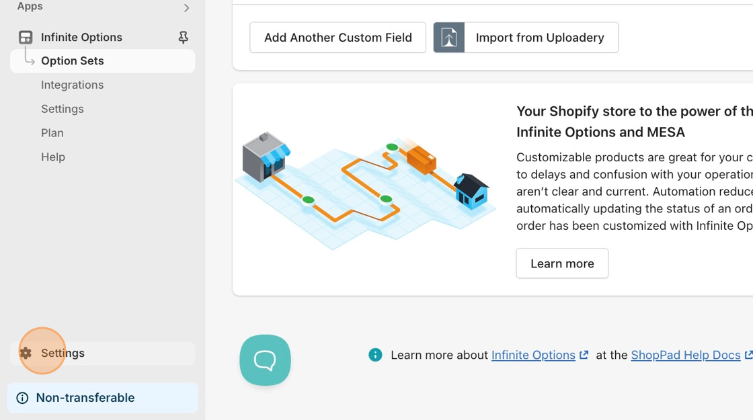Open Option Sets in the sidebar

point(73,61)
